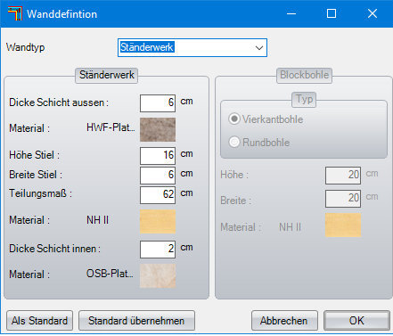Screen dimensions: 393x336
Task: Open the Wandtyp dropdown arrow
Action: coord(259,48)
